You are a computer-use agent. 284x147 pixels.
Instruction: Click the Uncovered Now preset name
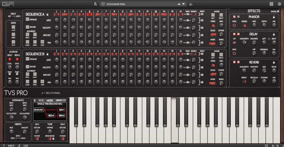coord(116,4)
